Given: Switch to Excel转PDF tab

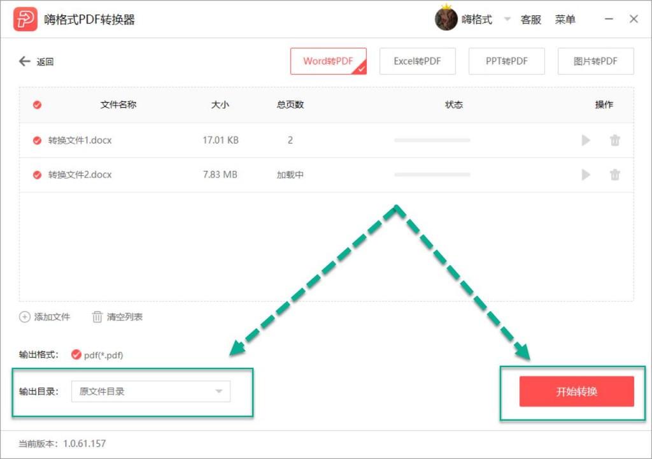Looking at the screenshot, I should [x=417, y=61].
